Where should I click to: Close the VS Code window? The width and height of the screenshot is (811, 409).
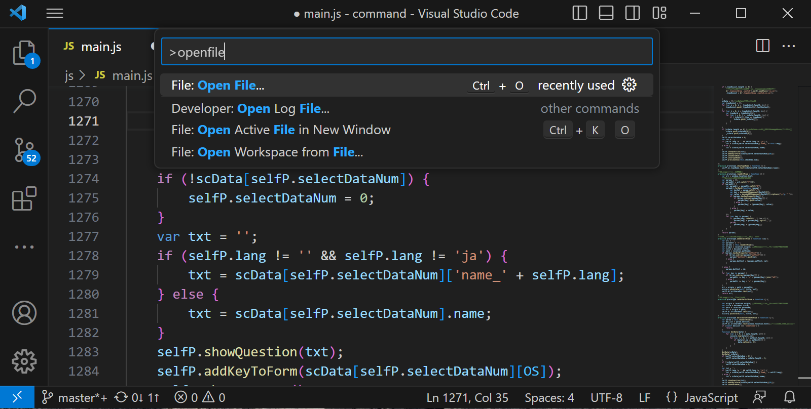pos(788,13)
